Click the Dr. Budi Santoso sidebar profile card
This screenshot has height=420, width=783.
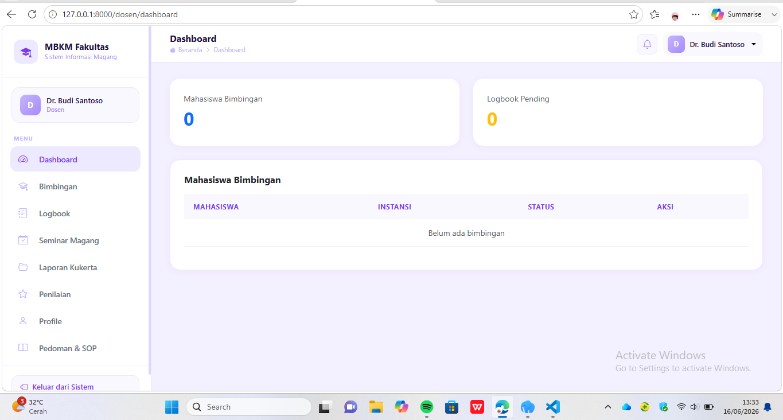(75, 105)
